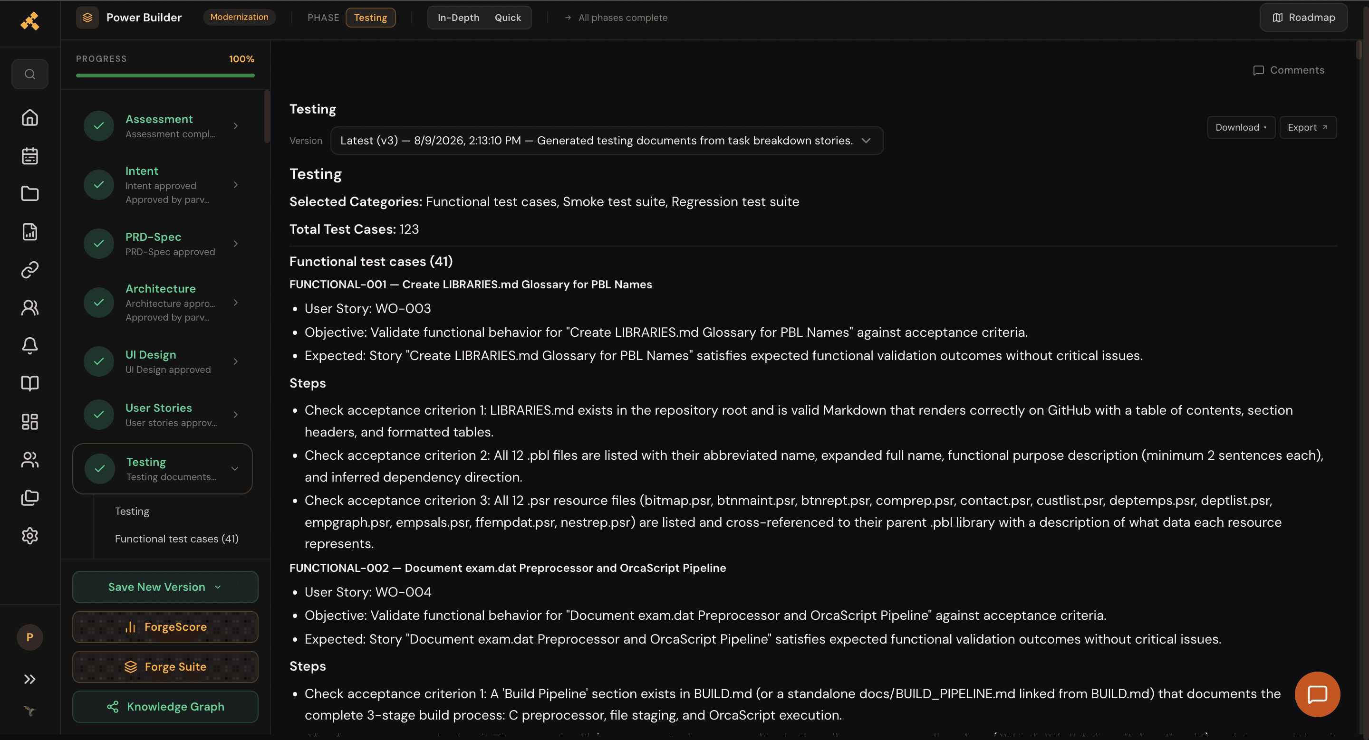Expand the Assessment phase chevron
This screenshot has width=1369, height=740.
pos(235,126)
